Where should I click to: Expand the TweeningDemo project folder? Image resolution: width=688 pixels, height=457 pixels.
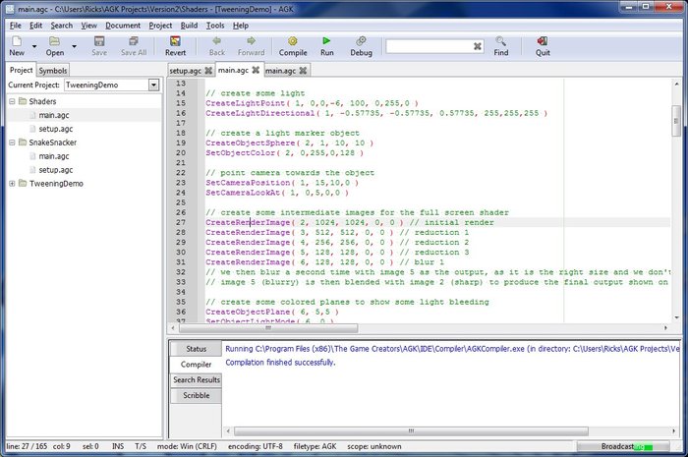12,184
